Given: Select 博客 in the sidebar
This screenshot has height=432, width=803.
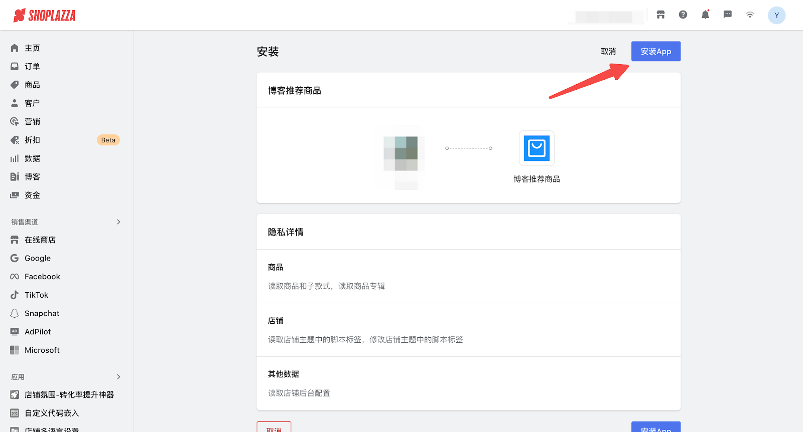Looking at the screenshot, I should coord(32,177).
